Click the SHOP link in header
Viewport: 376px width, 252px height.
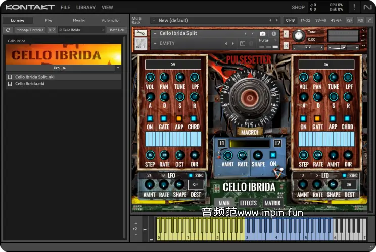pos(298,7)
